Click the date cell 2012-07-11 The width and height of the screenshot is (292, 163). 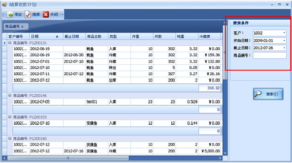click(46, 74)
